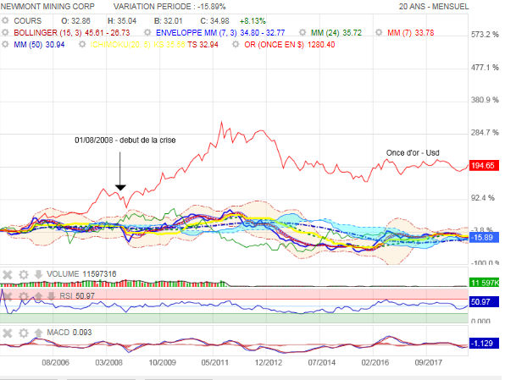Move the RSI panel down with arrow
The image size is (505, 380).
coord(51,296)
